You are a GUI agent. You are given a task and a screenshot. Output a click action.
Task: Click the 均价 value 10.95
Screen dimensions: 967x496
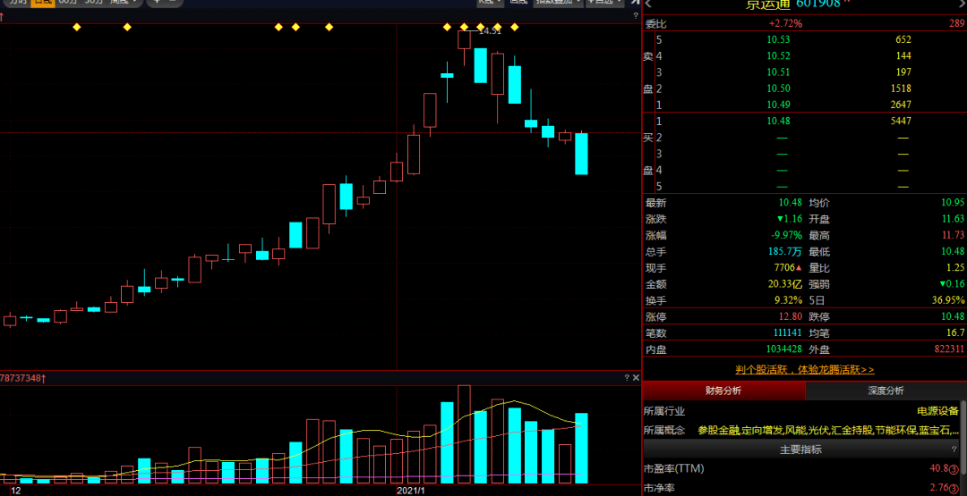pos(954,203)
